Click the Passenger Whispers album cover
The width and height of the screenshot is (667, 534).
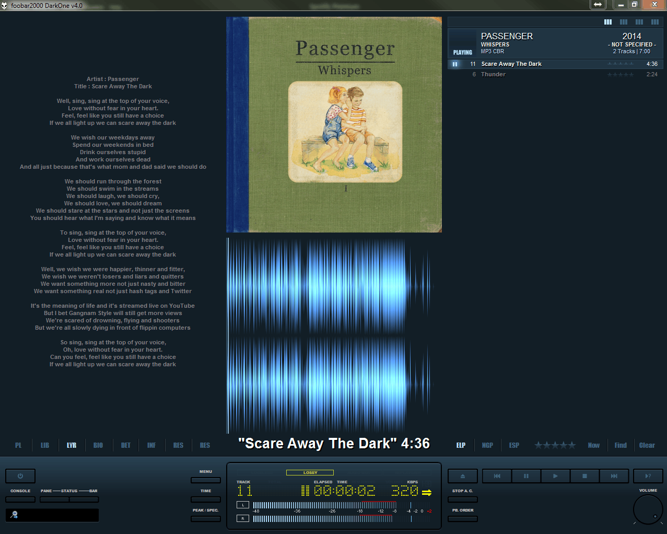334,125
